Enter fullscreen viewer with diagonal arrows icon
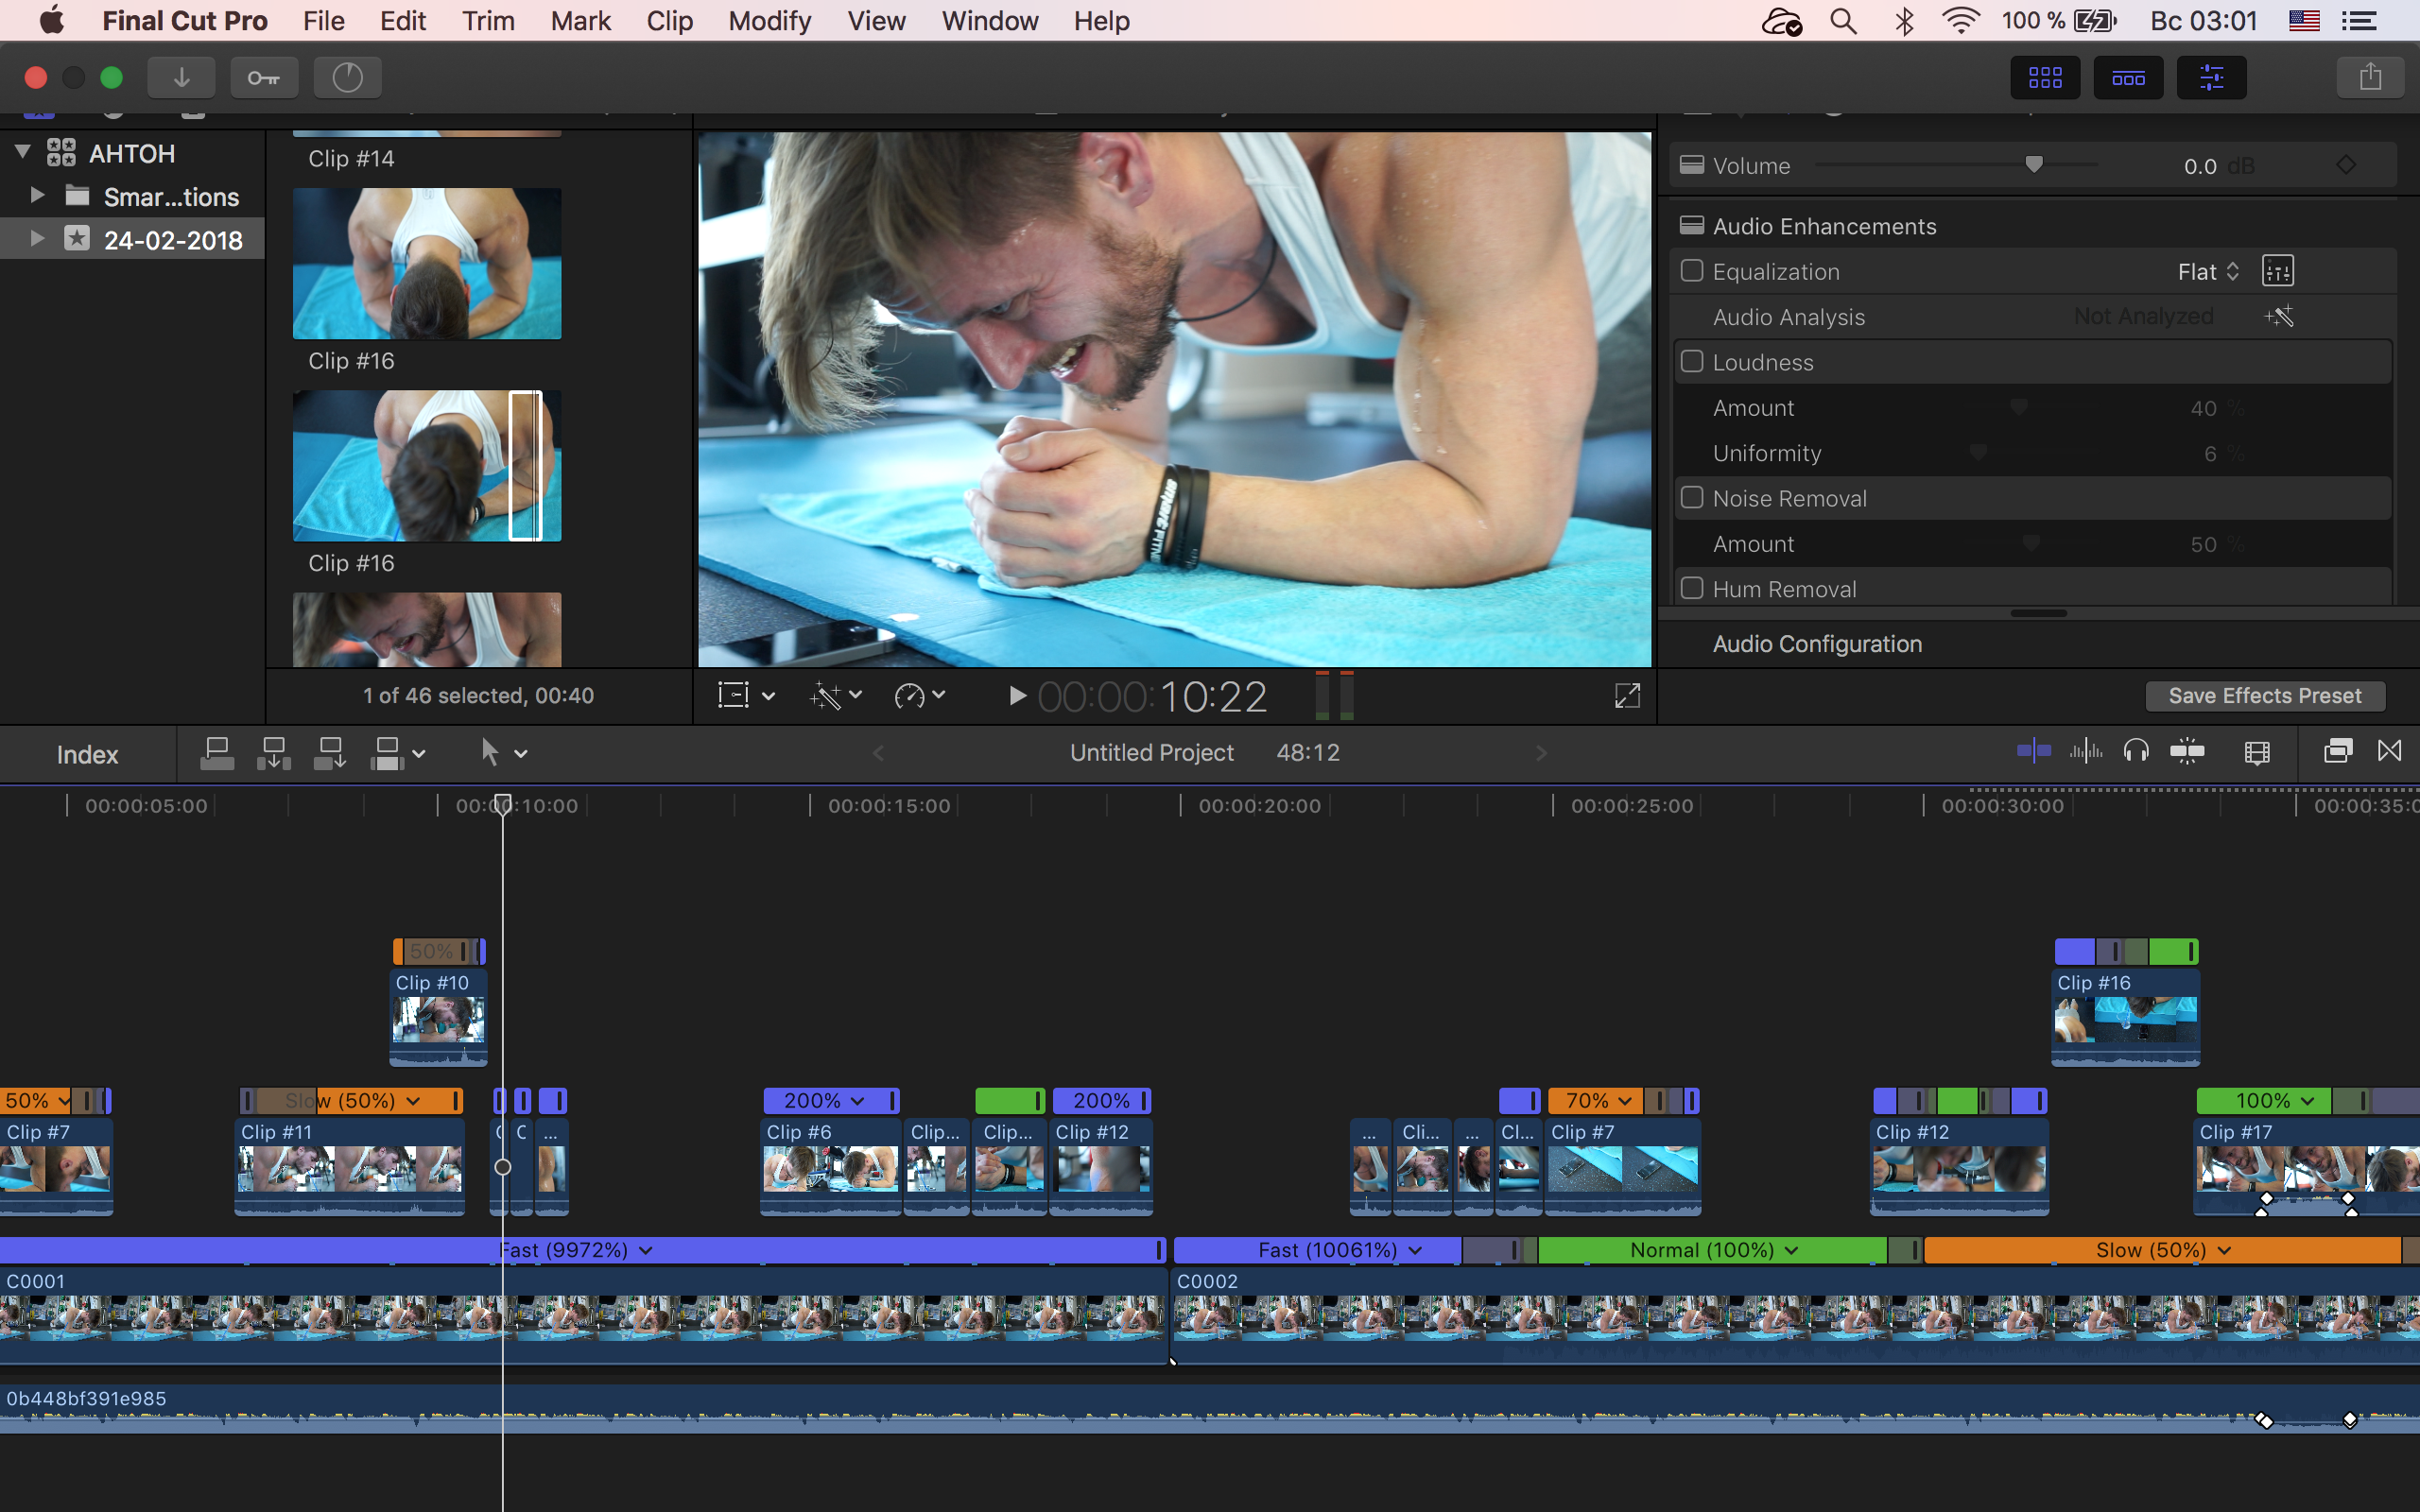This screenshot has height=1512, width=2420. pyautogui.click(x=1627, y=696)
